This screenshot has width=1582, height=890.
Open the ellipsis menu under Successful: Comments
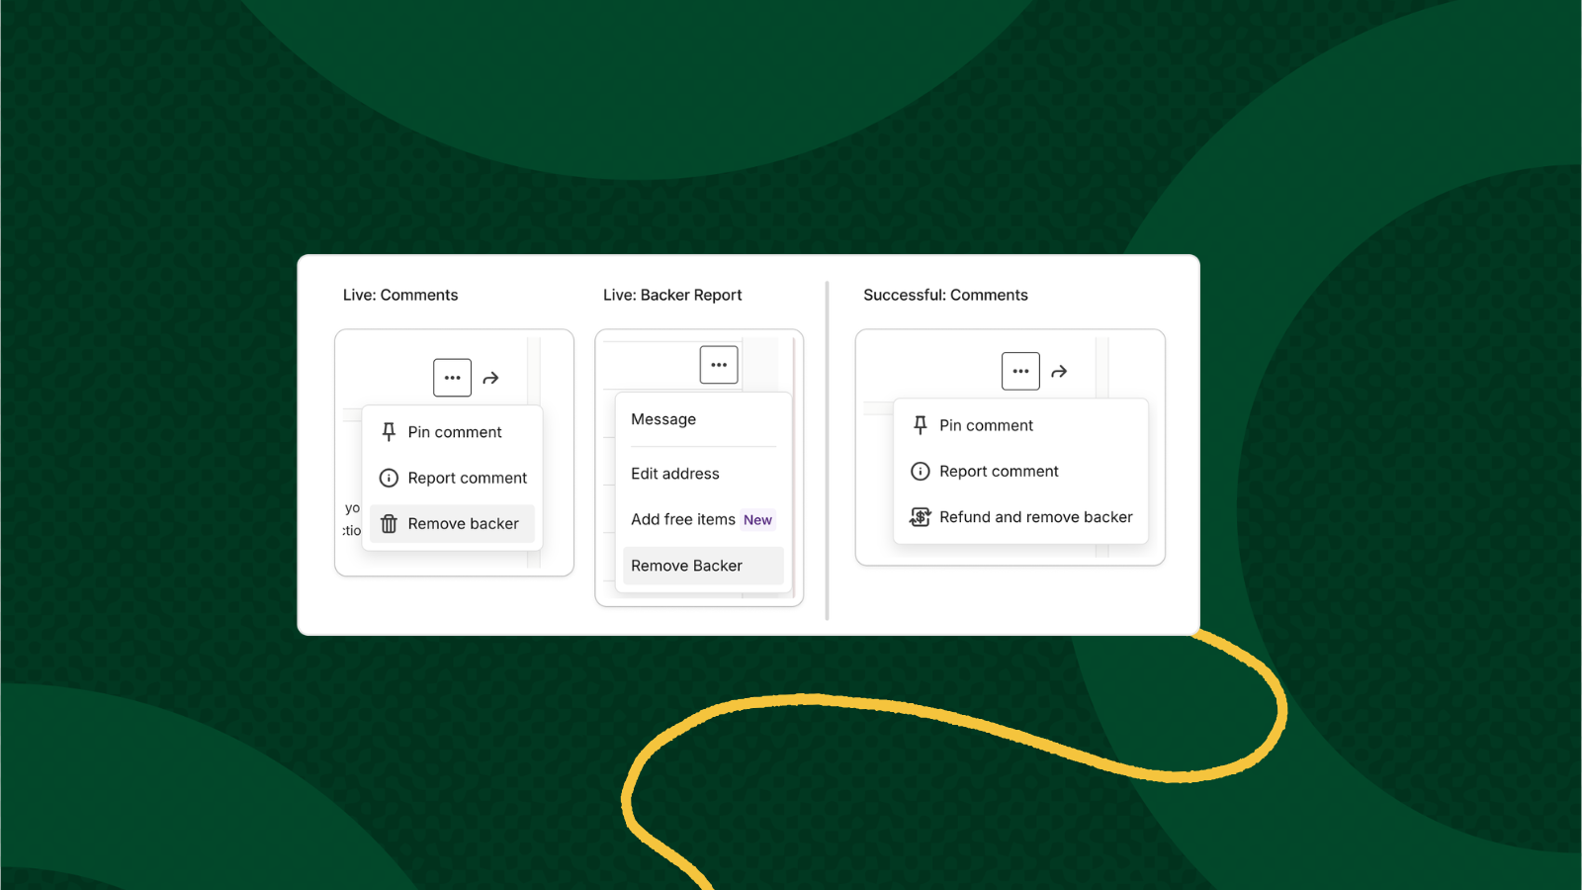(1020, 372)
